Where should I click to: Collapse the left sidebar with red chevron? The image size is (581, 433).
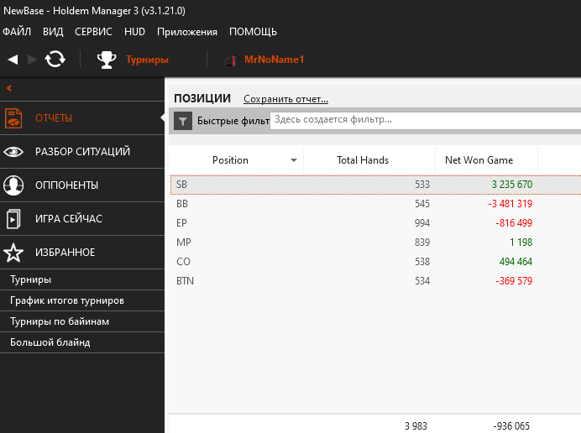(8, 88)
